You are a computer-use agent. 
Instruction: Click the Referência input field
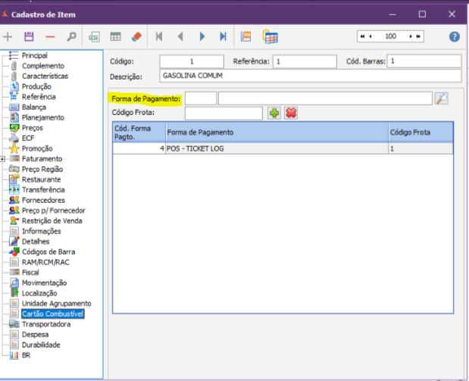pos(305,61)
